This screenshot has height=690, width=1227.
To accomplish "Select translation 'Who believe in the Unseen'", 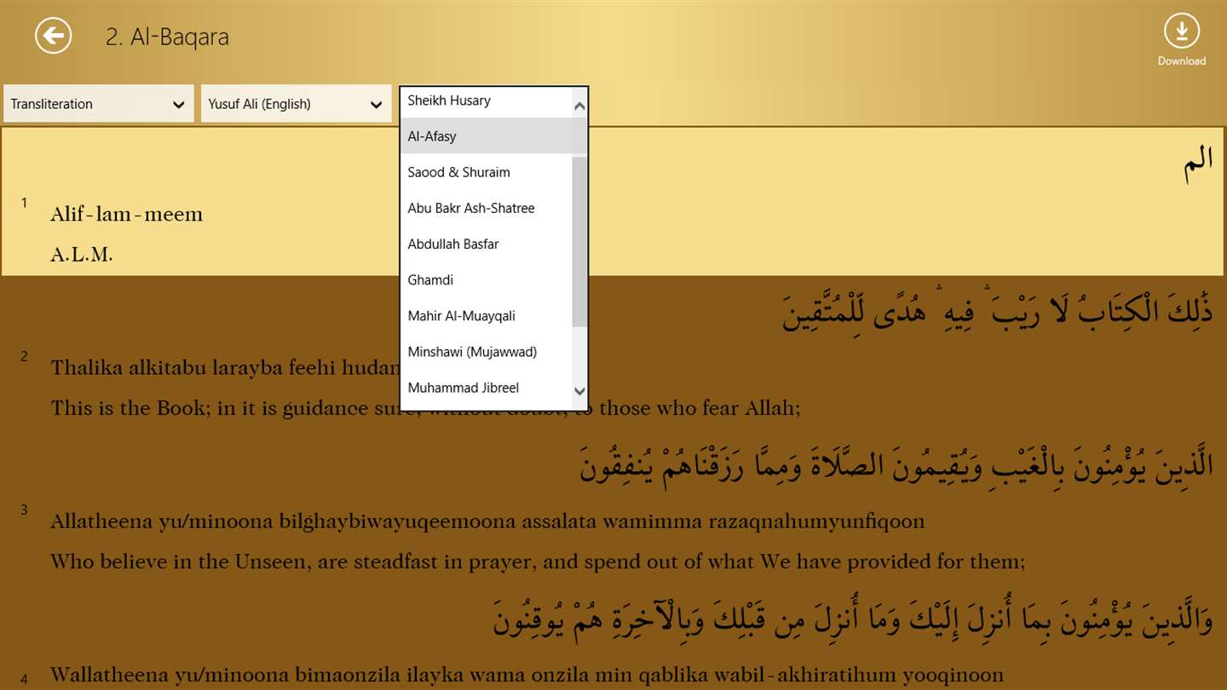I will pos(538,561).
